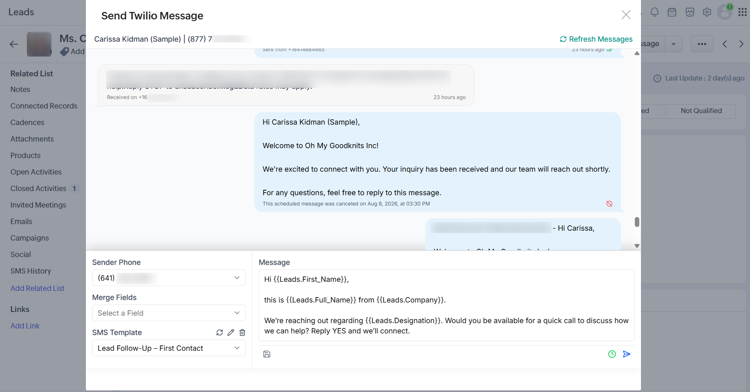Expand the message button dropdown arrow
The height and width of the screenshot is (392, 750).
click(x=674, y=44)
